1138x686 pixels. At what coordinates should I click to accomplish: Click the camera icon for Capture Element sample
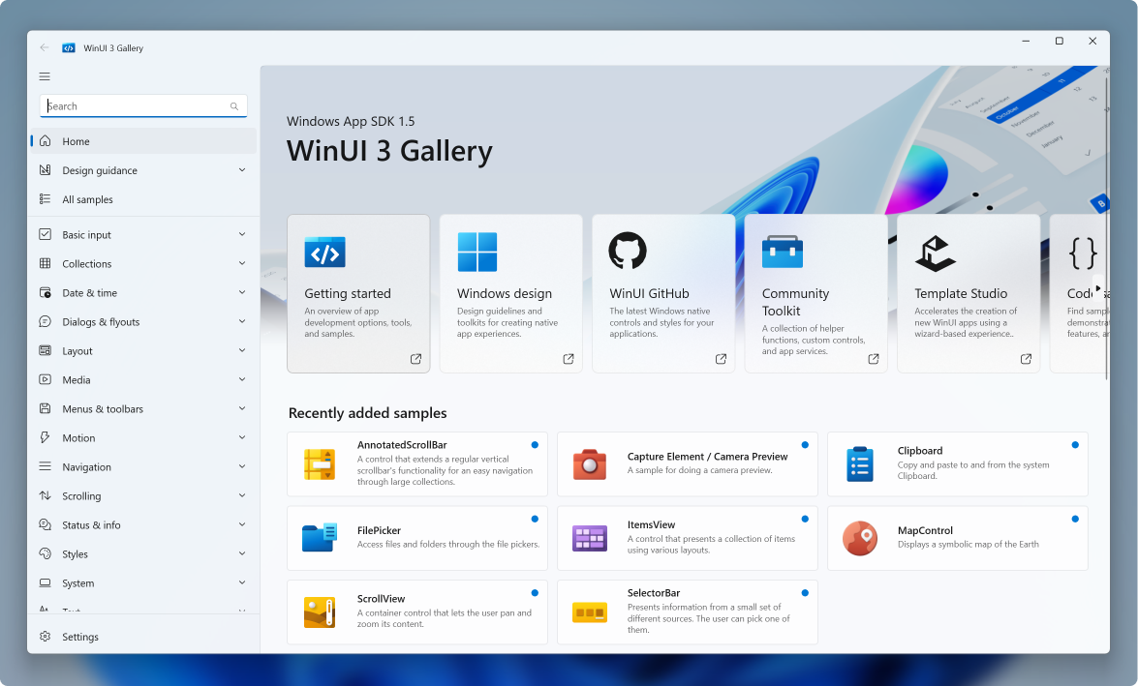[x=589, y=464]
